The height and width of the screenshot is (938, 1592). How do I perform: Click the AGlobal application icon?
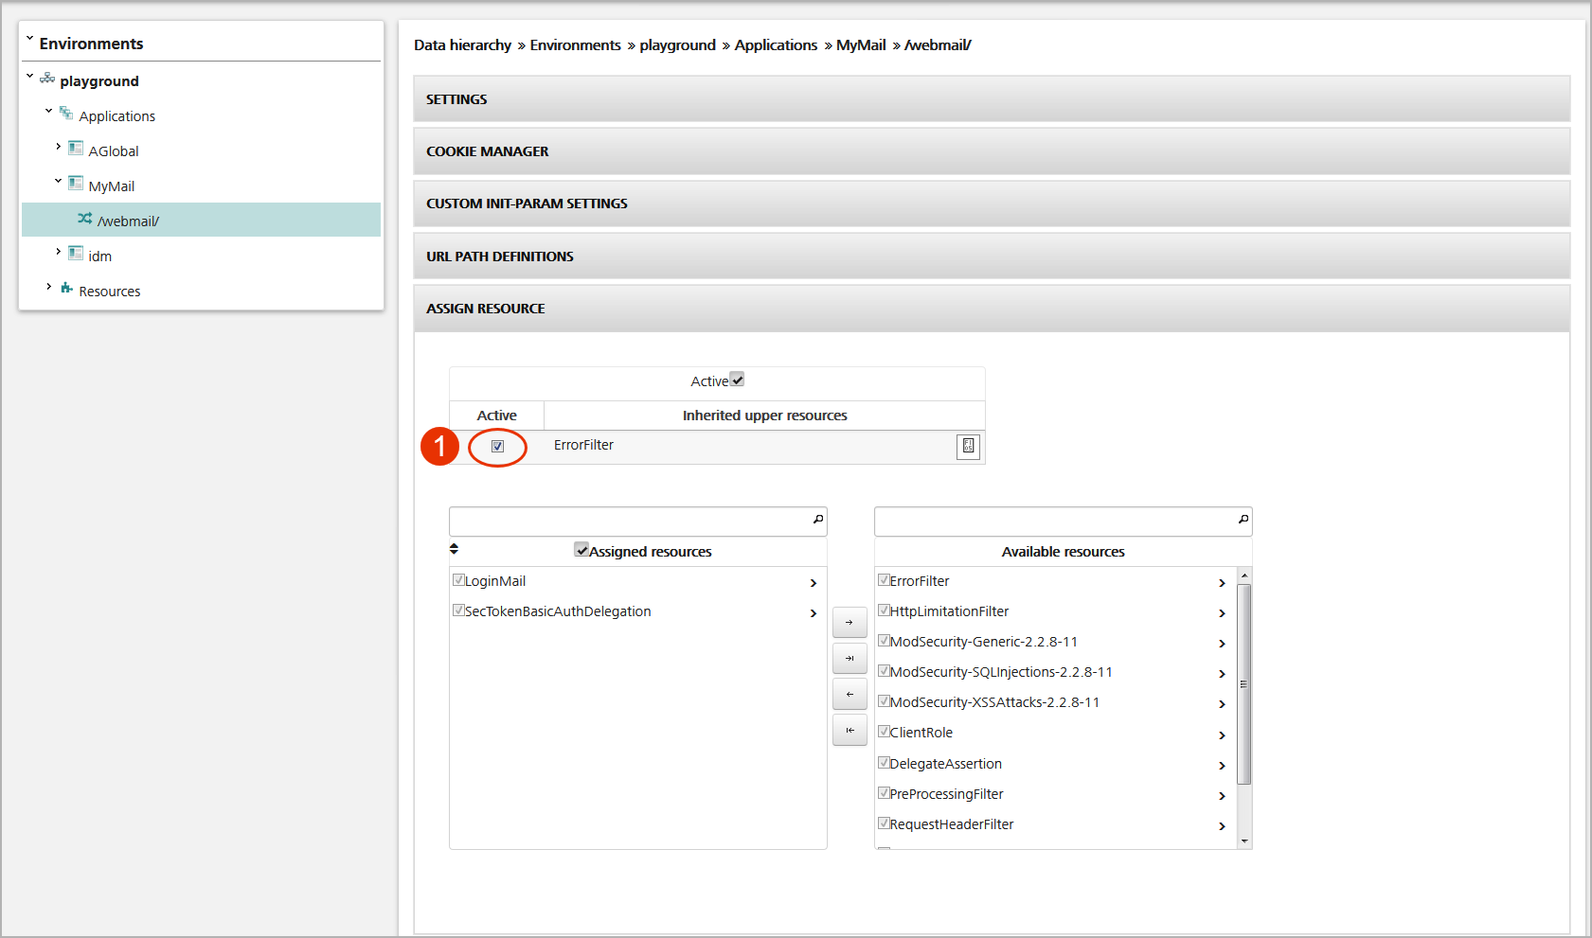point(76,149)
